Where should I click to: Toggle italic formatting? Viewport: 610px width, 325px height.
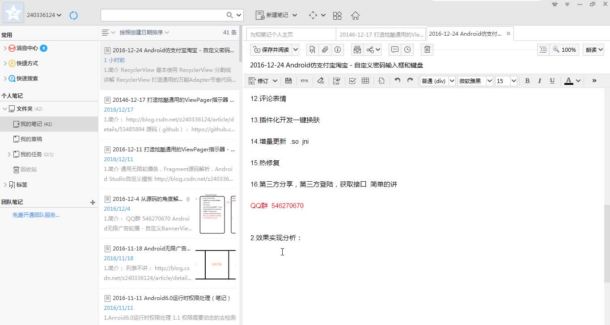point(540,81)
